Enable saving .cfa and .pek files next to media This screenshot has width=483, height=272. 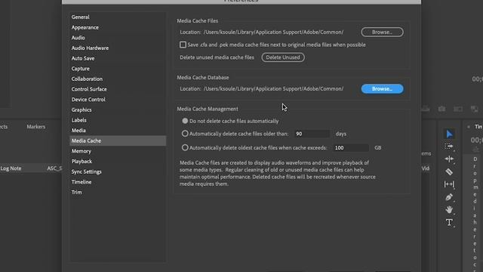[x=183, y=45]
